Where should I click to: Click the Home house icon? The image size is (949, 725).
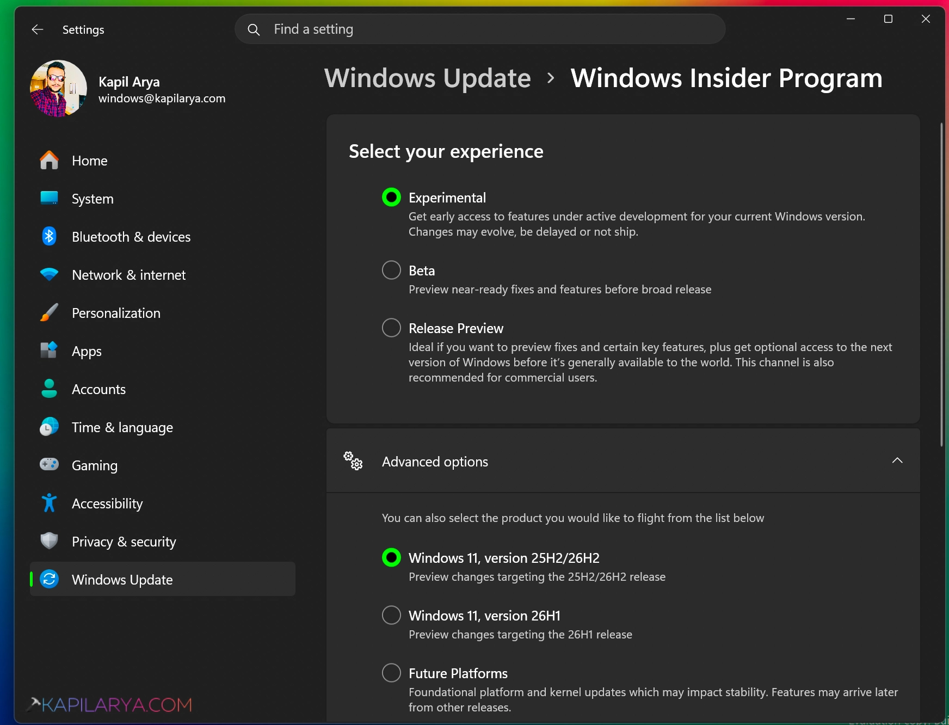pos(50,160)
